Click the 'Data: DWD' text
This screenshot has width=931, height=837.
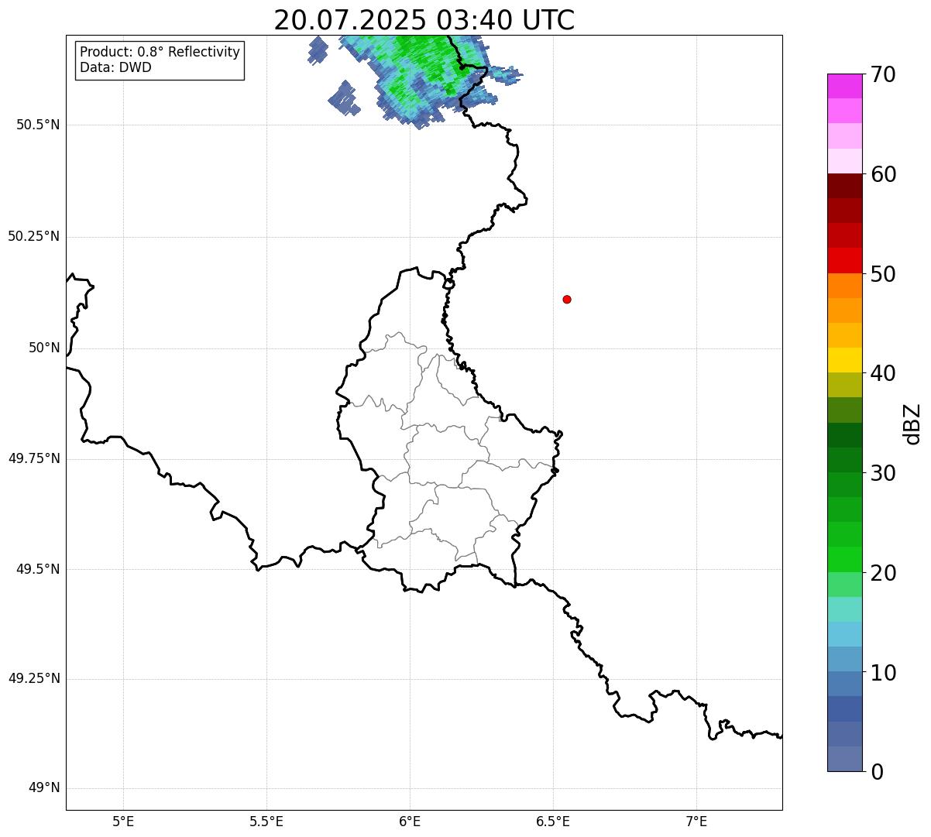click(x=115, y=67)
